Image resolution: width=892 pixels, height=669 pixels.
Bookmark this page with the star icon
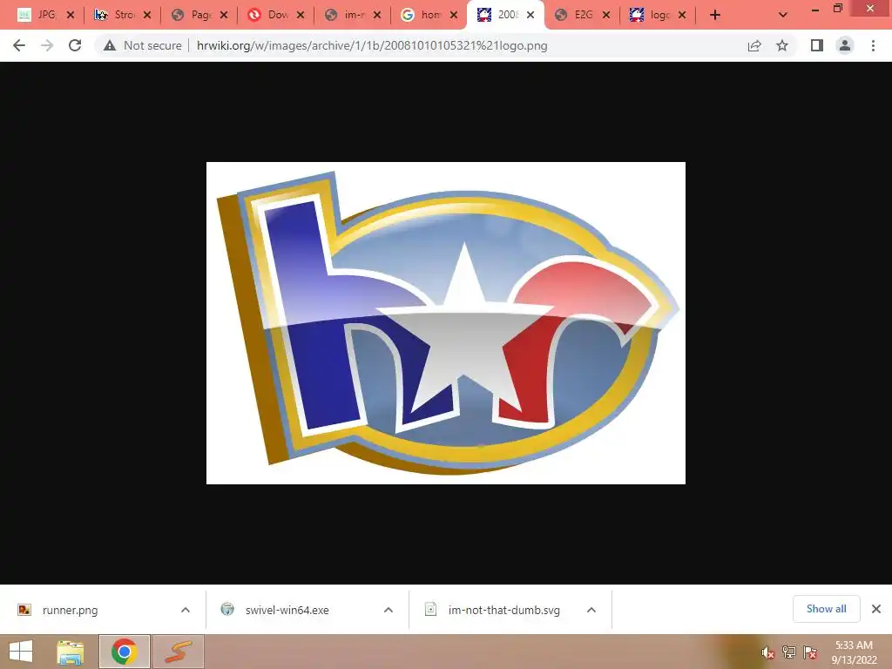(x=782, y=45)
